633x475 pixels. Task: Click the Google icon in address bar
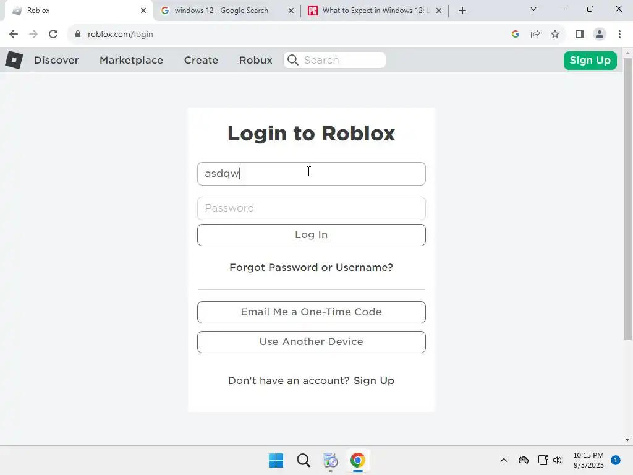(515, 35)
